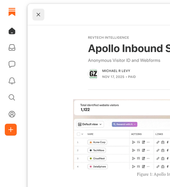The height and width of the screenshot is (187, 170).
Task: Click research icon in Acme Corp row
Action: (x=143, y=142)
